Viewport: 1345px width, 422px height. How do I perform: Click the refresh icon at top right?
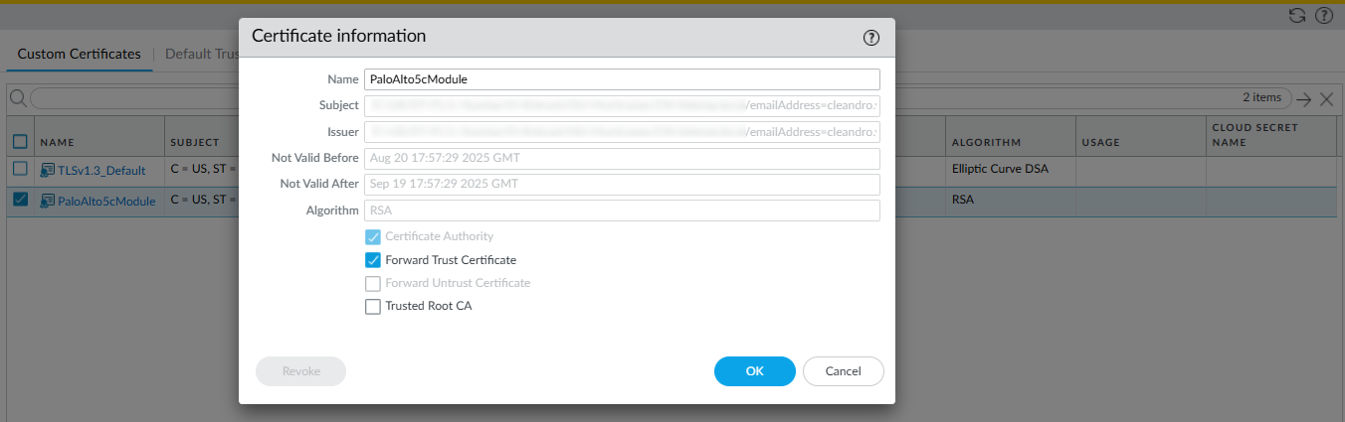[x=1296, y=16]
